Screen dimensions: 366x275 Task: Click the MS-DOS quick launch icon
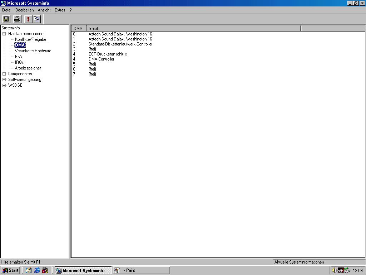click(x=45, y=270)
